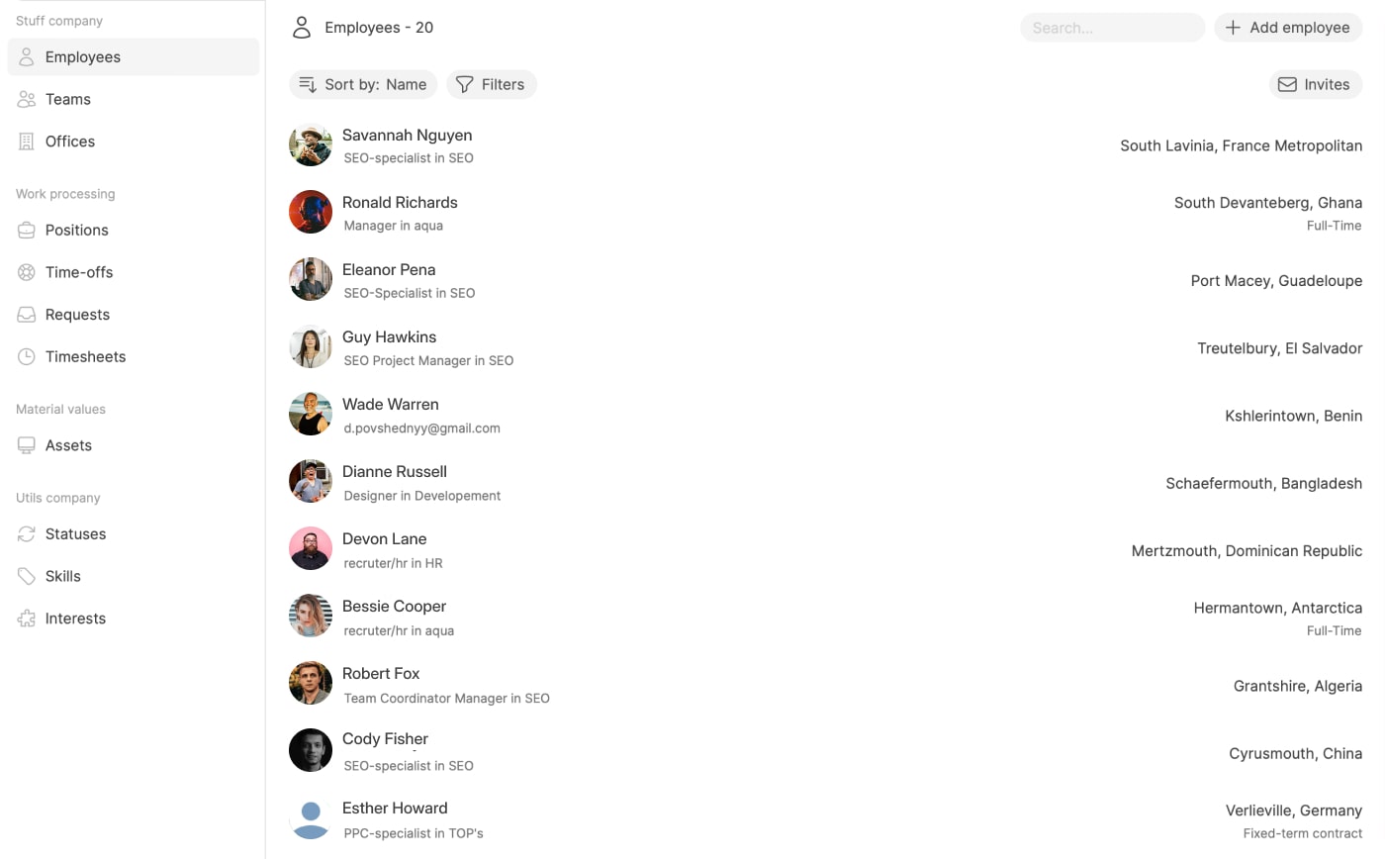1385x859 pixels.
Task: Select the Employees menu item
Action: click(x=134, y=56)
